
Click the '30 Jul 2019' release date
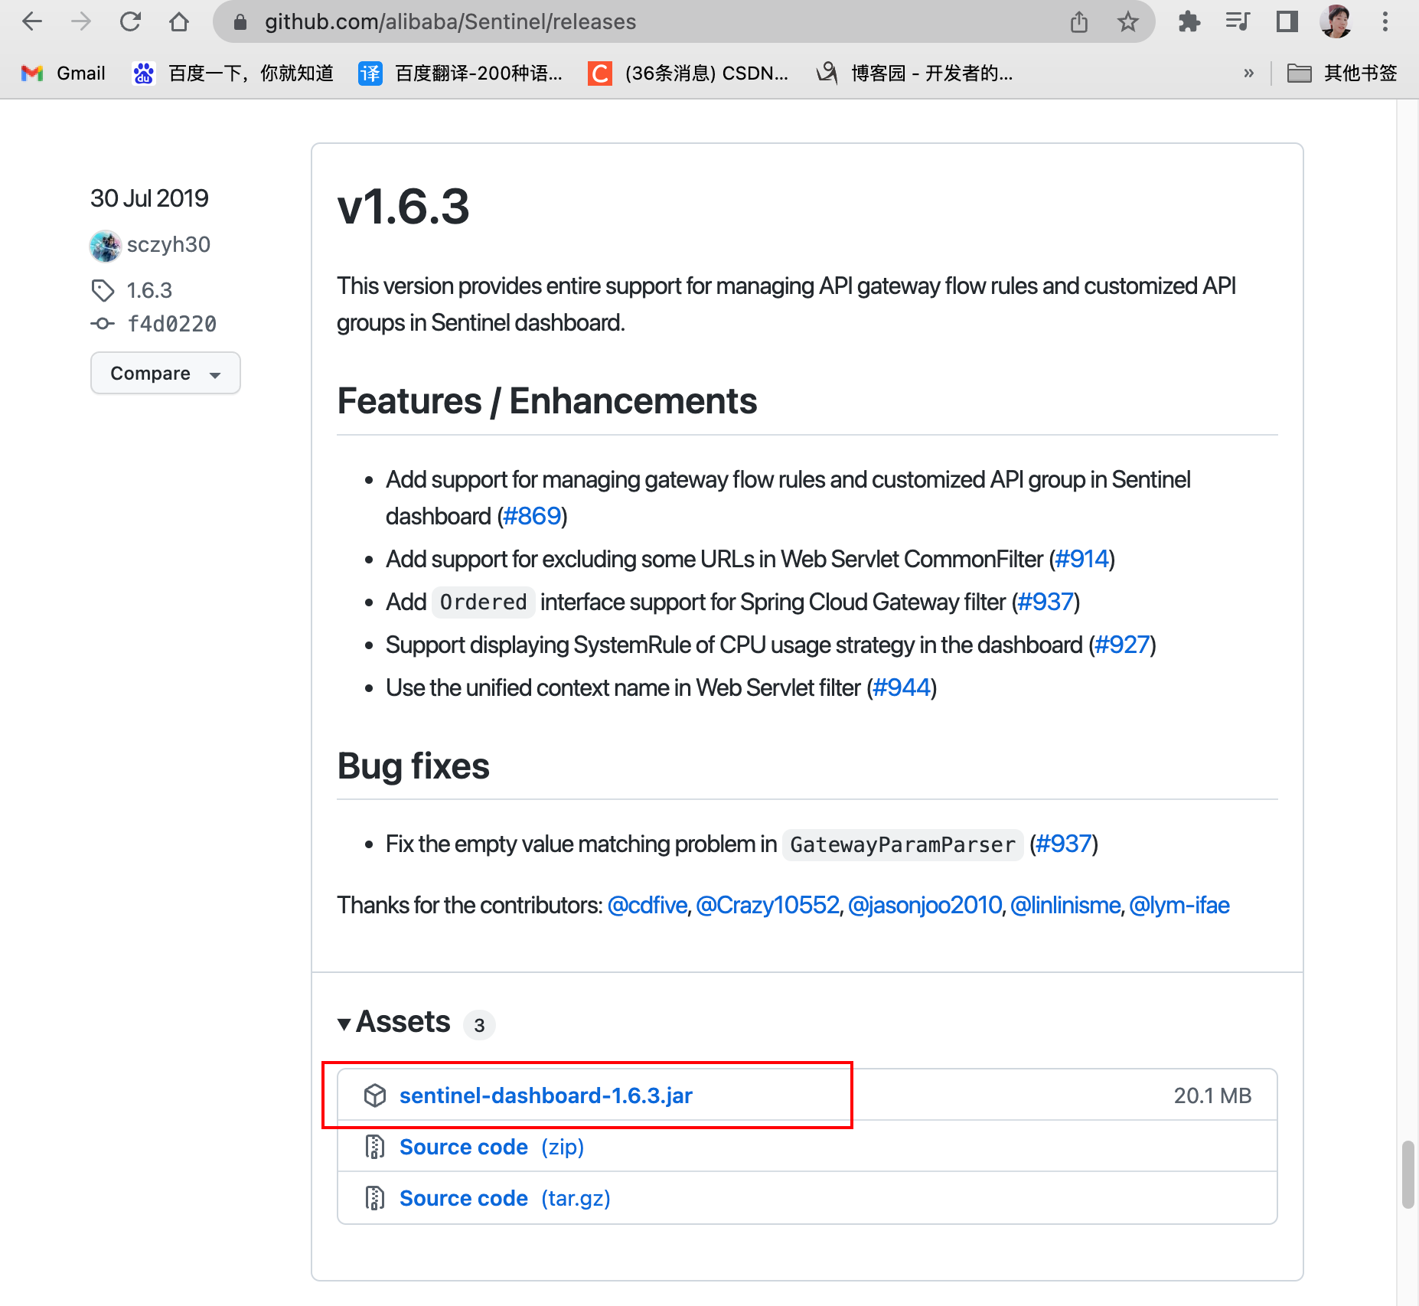[149, 198]
